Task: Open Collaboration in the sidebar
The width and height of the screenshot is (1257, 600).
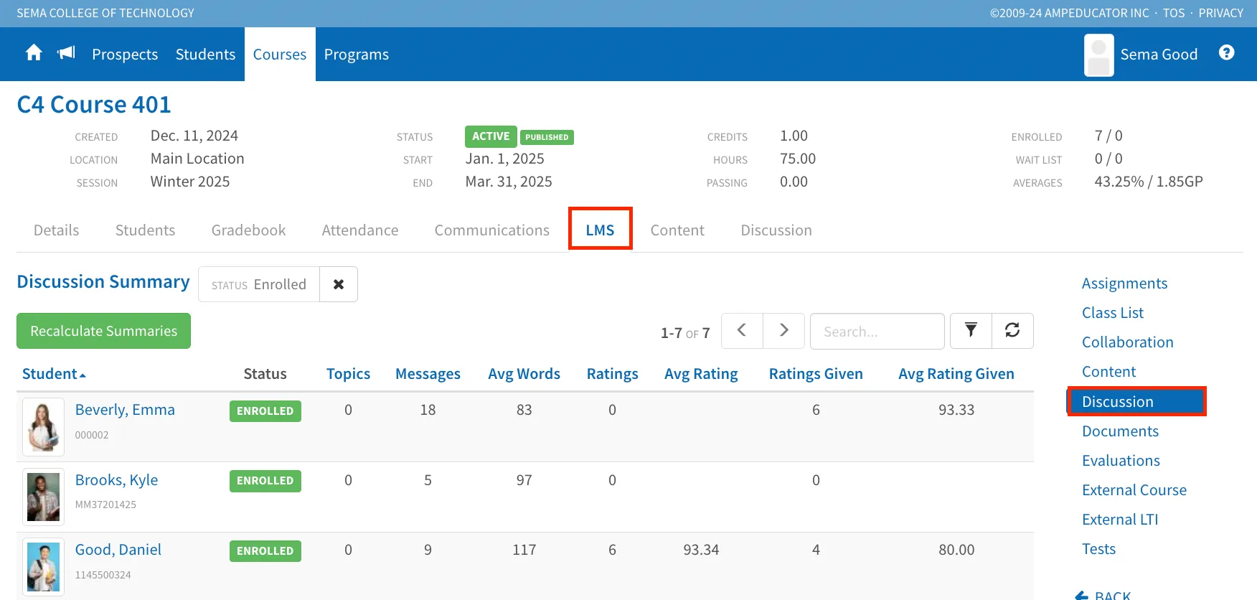Action: pyautogui.click(x=1128, y=342)
